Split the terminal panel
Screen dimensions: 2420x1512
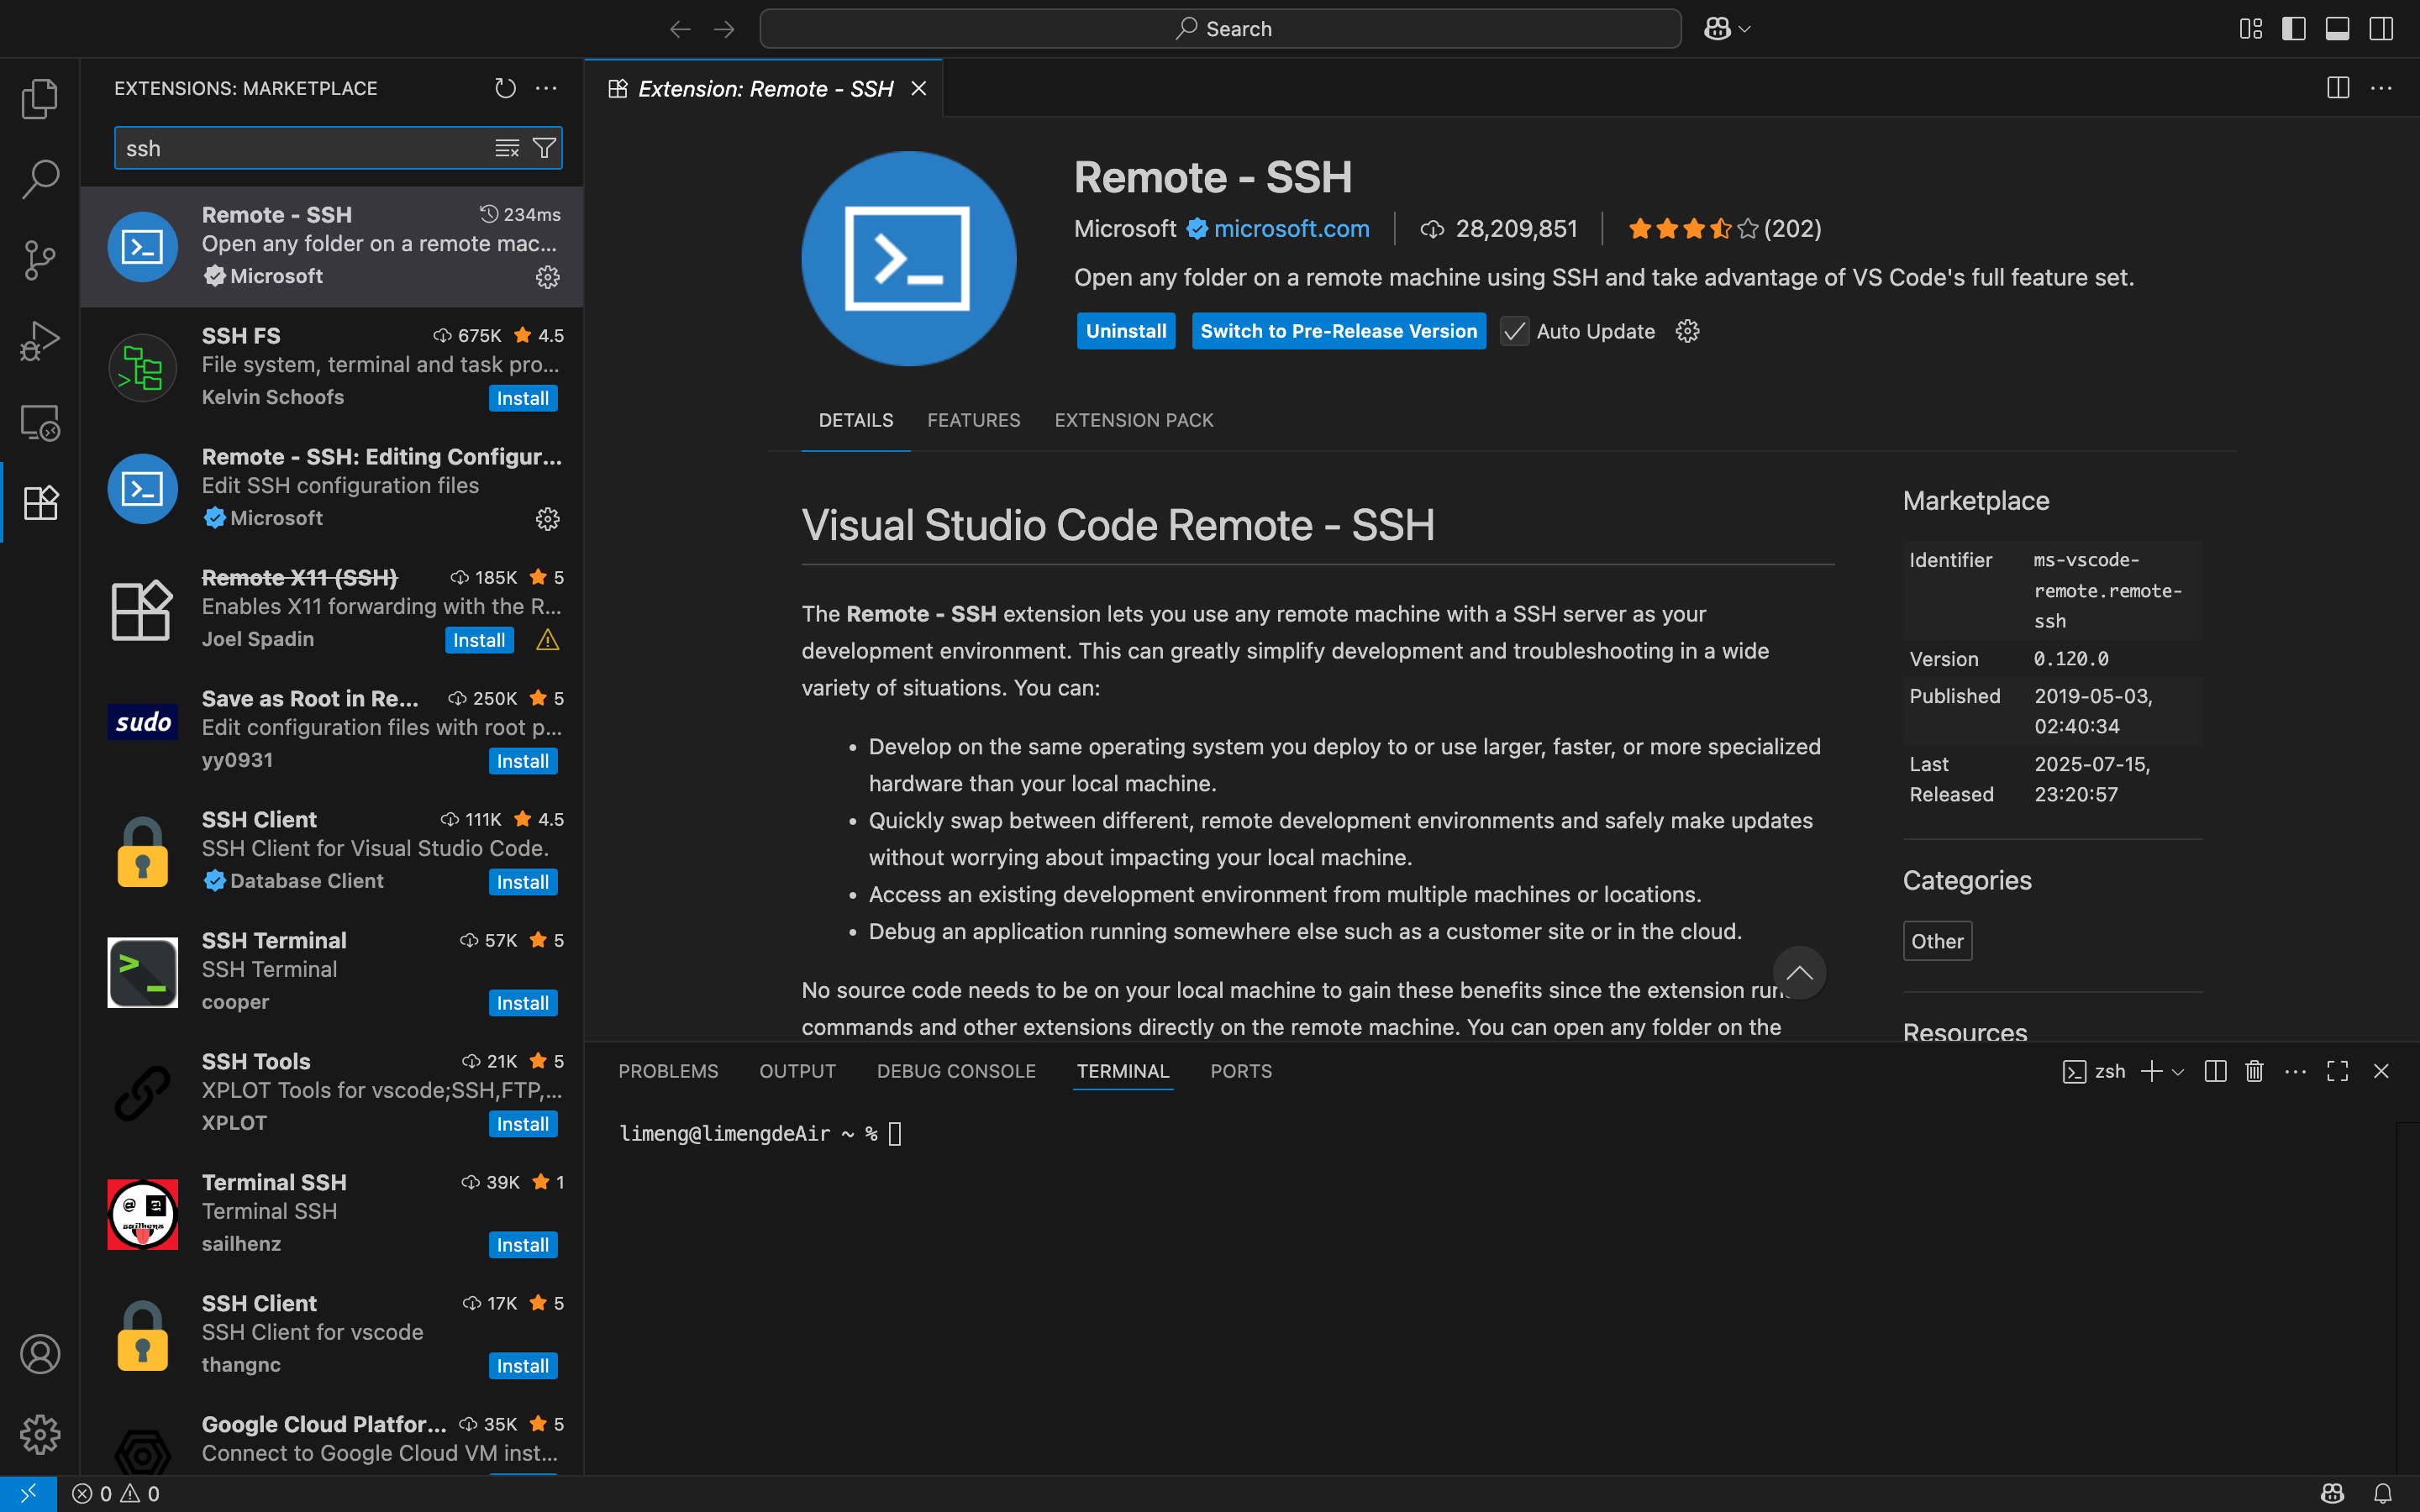2215,1071
